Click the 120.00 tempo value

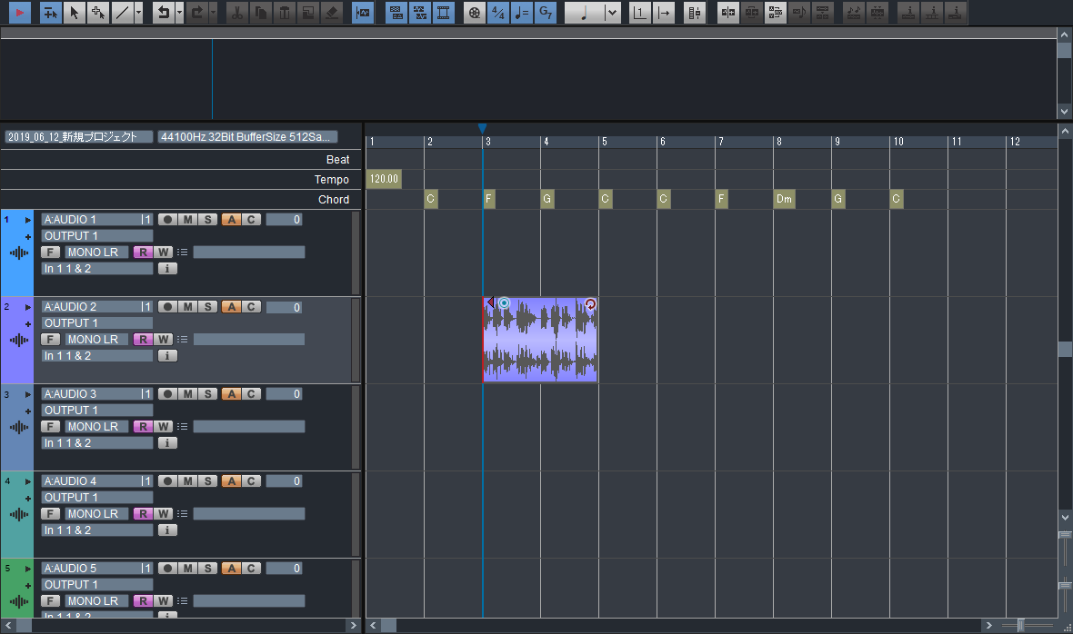(x=384, y=180)
